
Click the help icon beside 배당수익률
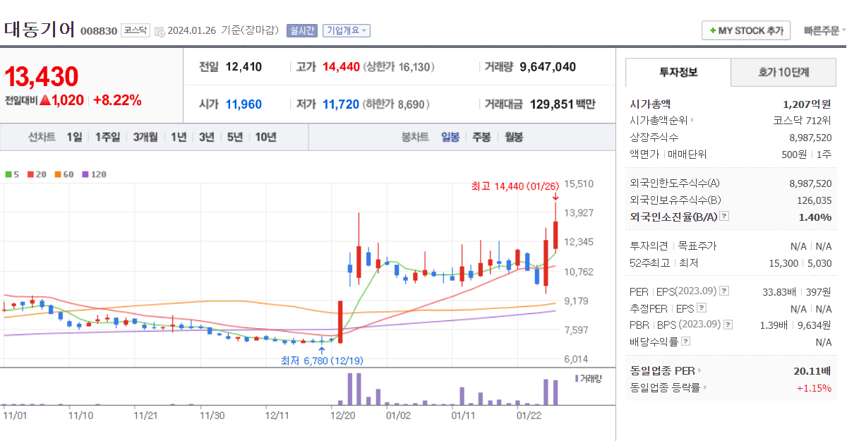[x=685, y=342]
